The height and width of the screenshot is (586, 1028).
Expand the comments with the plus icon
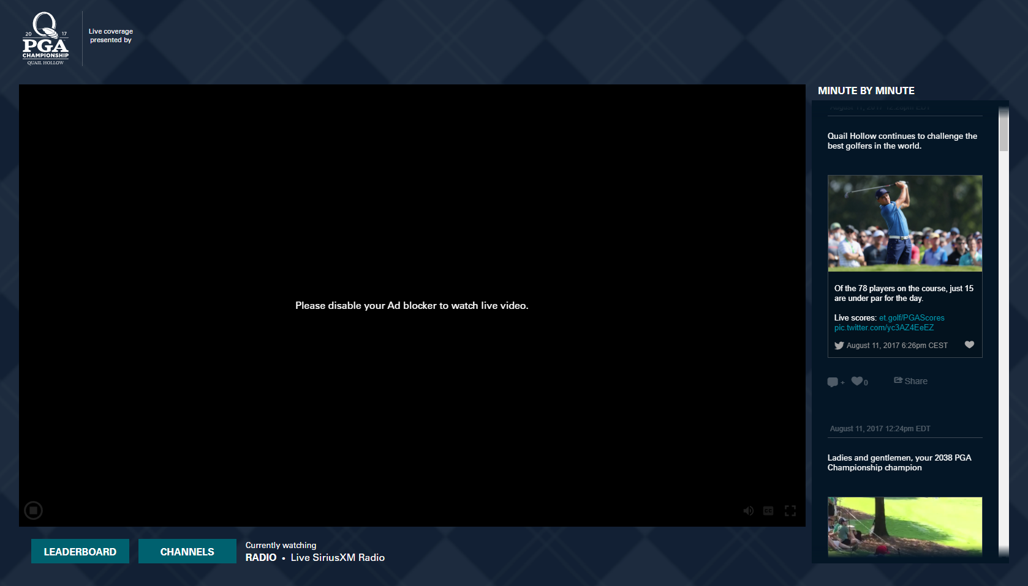pos(842,384)
